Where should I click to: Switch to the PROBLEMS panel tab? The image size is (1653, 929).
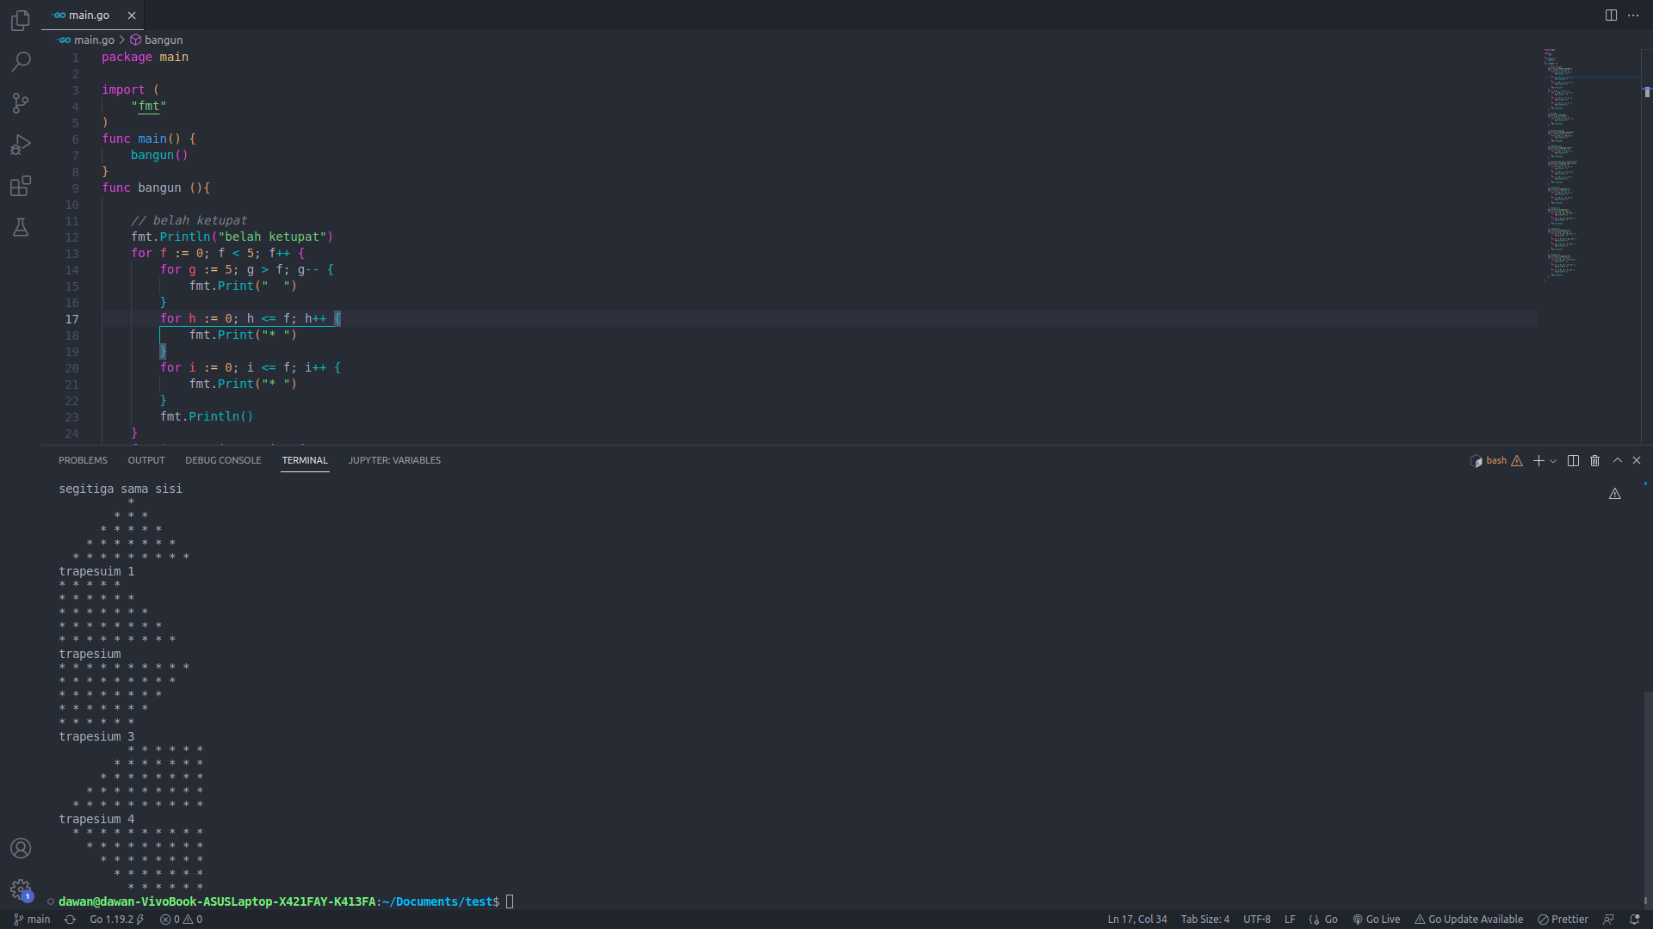tap(83, 460)
